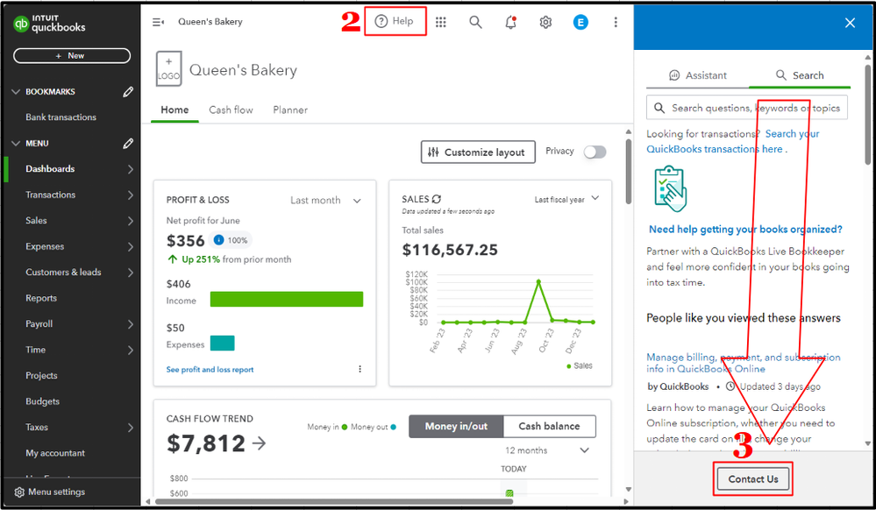Close the help panel
Screen dimensions: 876x510
point(850,23)
